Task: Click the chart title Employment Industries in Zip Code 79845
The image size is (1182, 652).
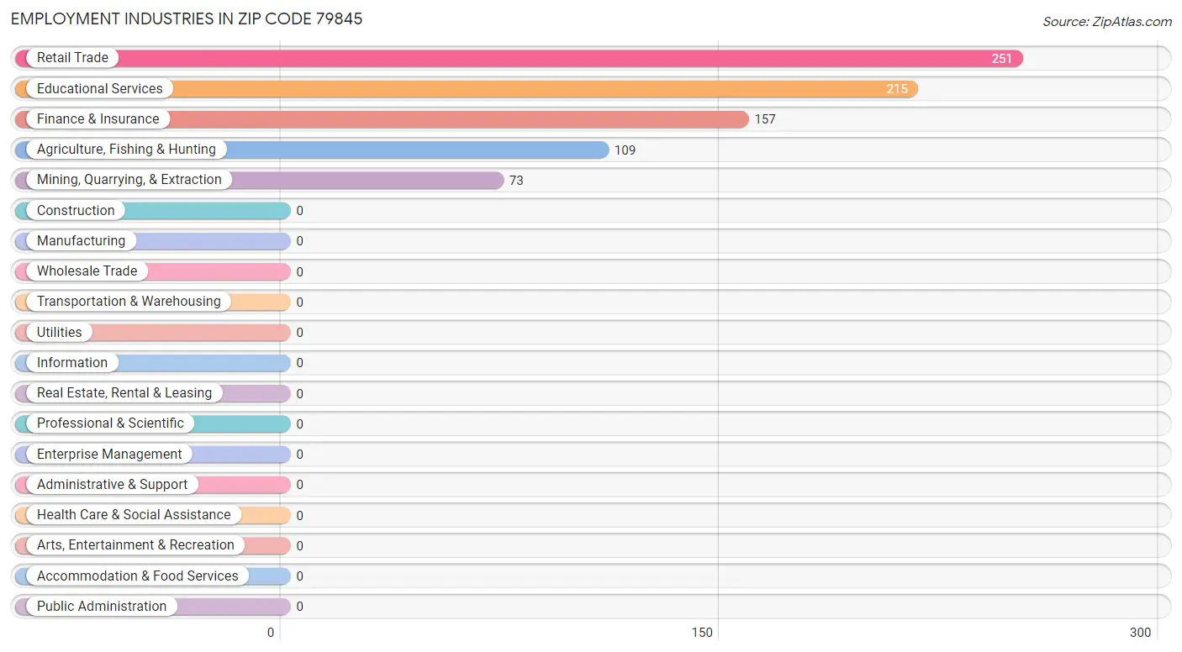Action: click(x=187, y=19)
